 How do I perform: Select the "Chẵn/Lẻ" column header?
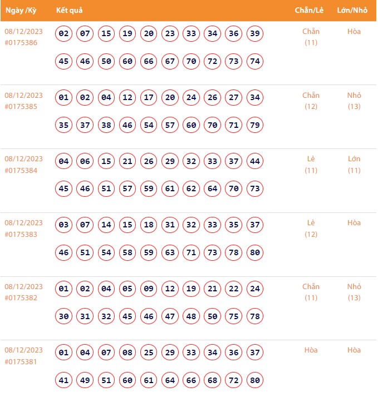(310, 11)
